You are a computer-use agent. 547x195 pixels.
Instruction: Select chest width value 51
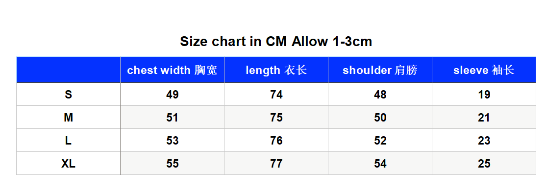point(173,118)
